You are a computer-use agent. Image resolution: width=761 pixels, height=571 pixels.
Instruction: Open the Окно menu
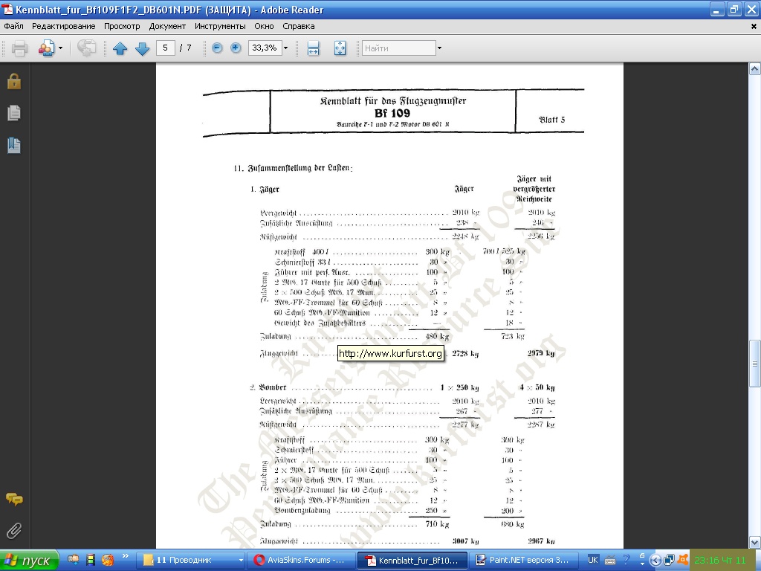pos(264,26)
